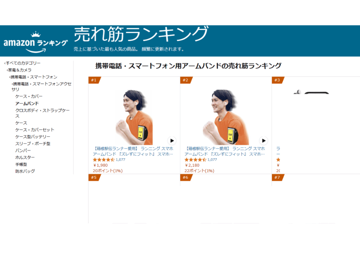Play video on the #1 product
The width and height of the screenshot is (360, 255).
172,141
